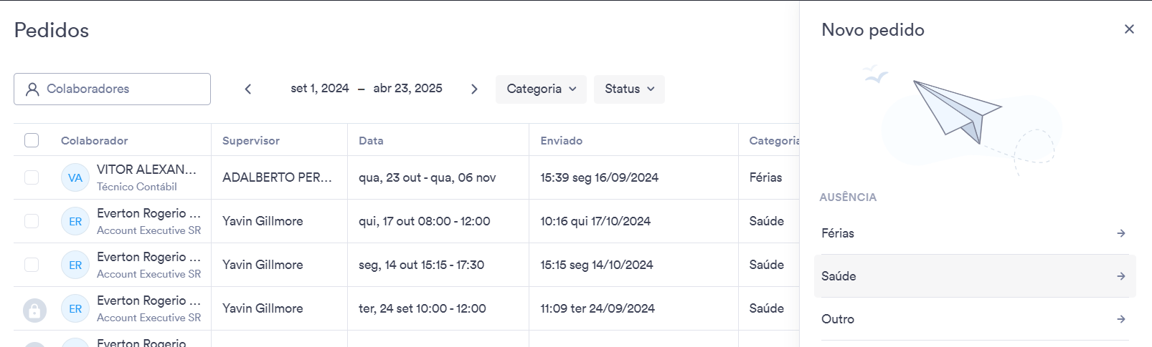Select Saúde absence option
1152x347 pixels.
coord(975,276)
